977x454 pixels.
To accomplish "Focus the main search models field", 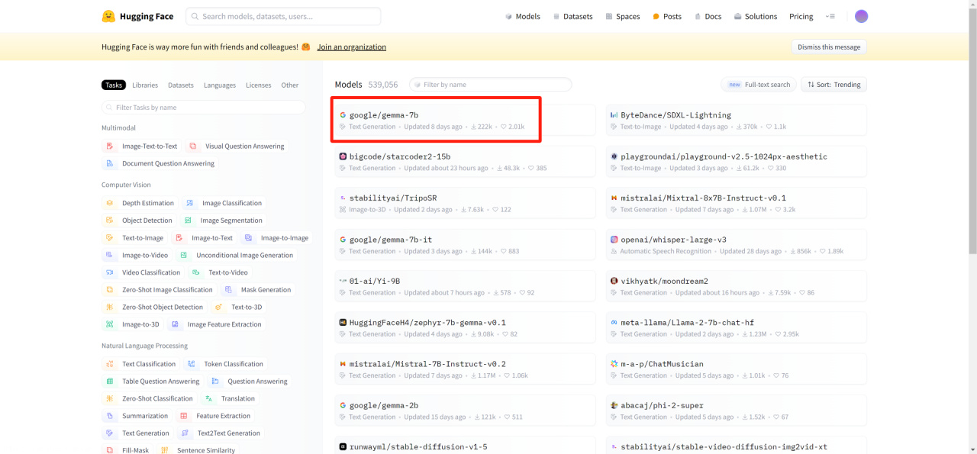I will point(283,16).
